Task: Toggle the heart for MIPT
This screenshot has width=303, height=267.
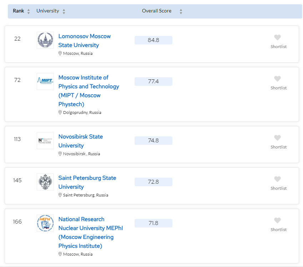Action: pyautogui.click(x=278, y=79)
